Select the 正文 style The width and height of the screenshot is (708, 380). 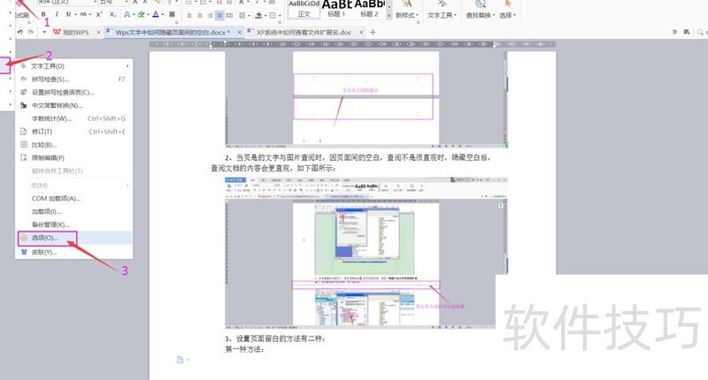point(304,9)
